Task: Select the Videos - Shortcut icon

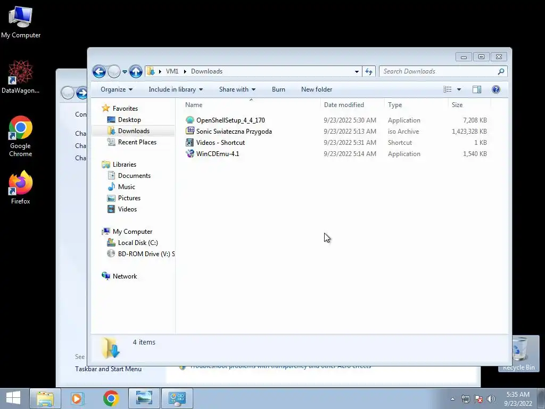Action: click(190, 142)
